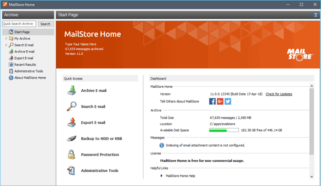
Task: Click the Export E-mail icon in sidebar
Action: point(11,58)
